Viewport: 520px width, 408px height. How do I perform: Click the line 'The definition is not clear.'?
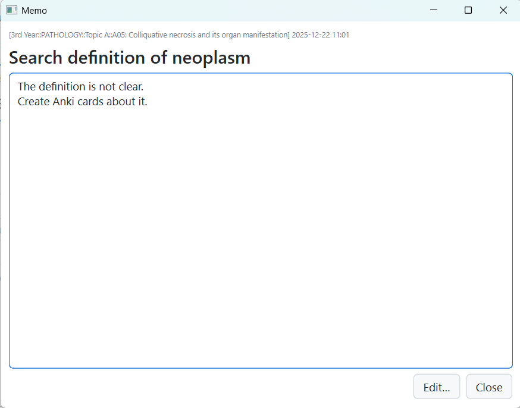tap(80, 87)
